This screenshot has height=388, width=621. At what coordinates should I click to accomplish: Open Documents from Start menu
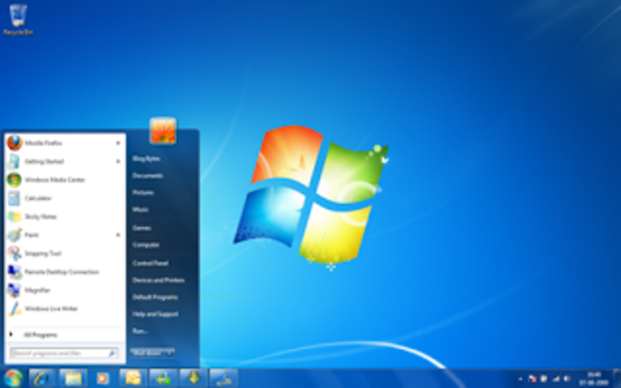(147, 176)
